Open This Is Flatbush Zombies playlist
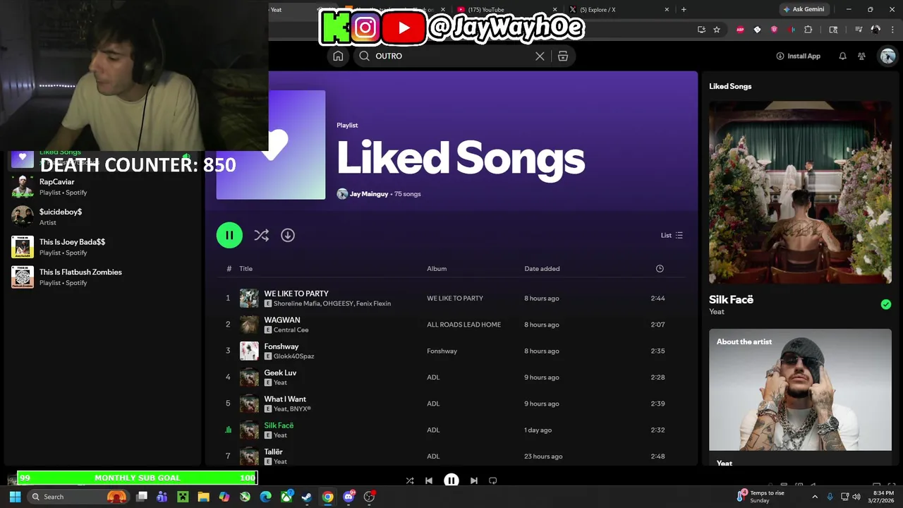Image resolution: width=903 pixels, height=508 pixels. click(103, 277)
